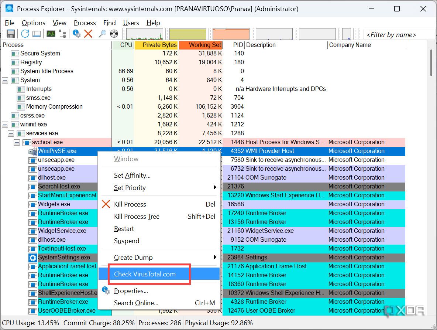The height and width of the screenshot is (330, 437).
Task: Collapse the services.exe tree node
Action: [x=11, y=134]
